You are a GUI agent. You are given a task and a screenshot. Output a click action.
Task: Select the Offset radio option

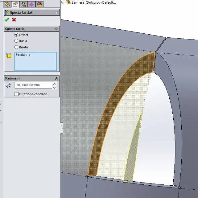[x=16, y=35]
